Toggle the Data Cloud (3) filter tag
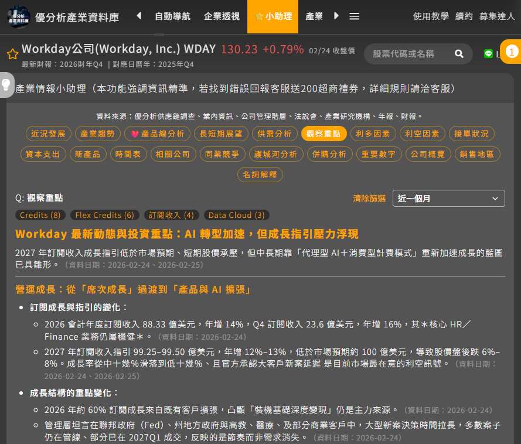The width and height of the screenshot is (521, 444). point(237,215)
